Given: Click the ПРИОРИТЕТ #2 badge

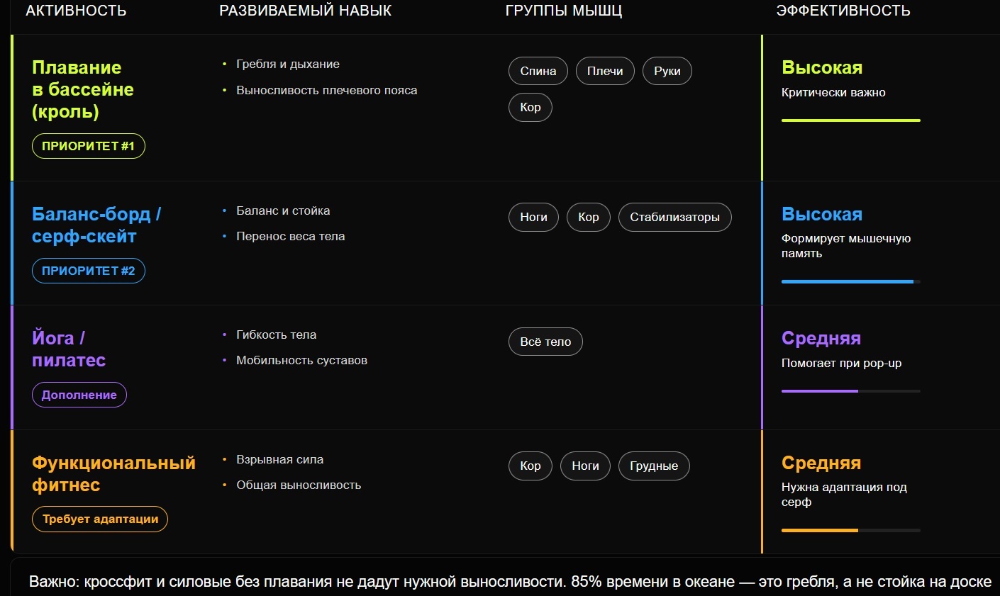Looking at the screenshot, I should point(89,271).
